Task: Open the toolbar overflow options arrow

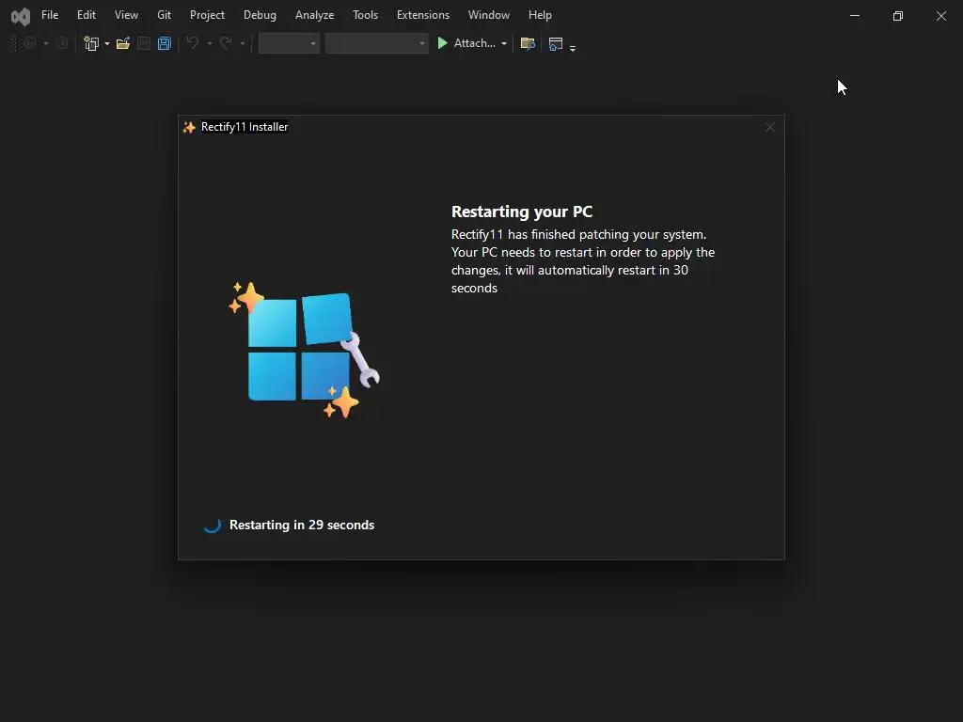Action: click(573, 47)
